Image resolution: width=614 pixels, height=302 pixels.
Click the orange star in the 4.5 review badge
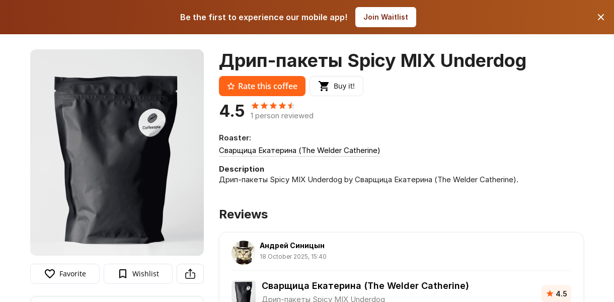[x=549, y=293]
